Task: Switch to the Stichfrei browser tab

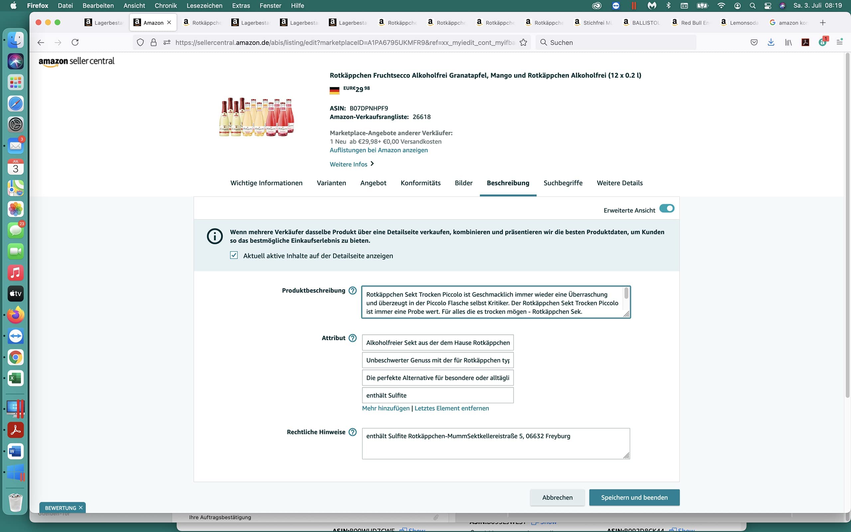Action: (593, 23)
